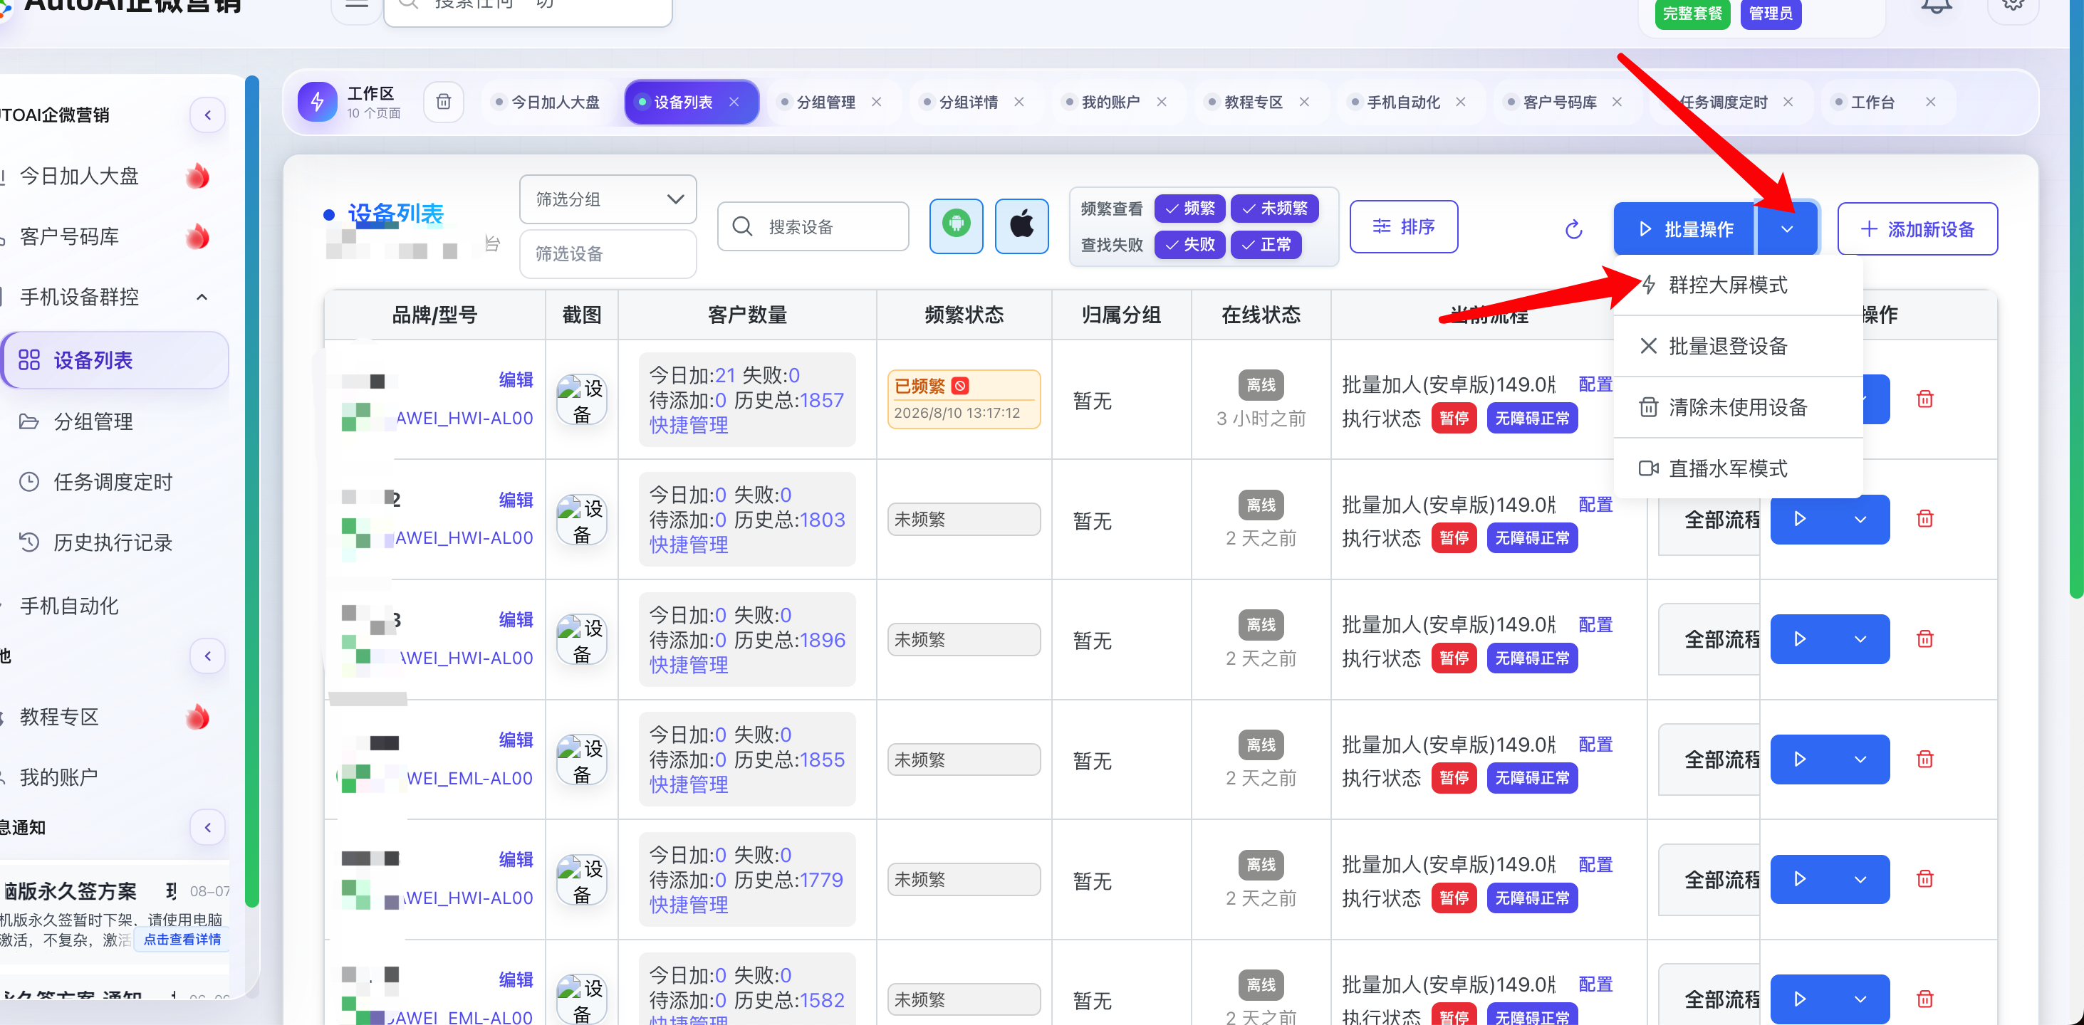Screen dimensions: 2084x1025
Task: Filter devices by Android icon
Action: click(955, 226)
